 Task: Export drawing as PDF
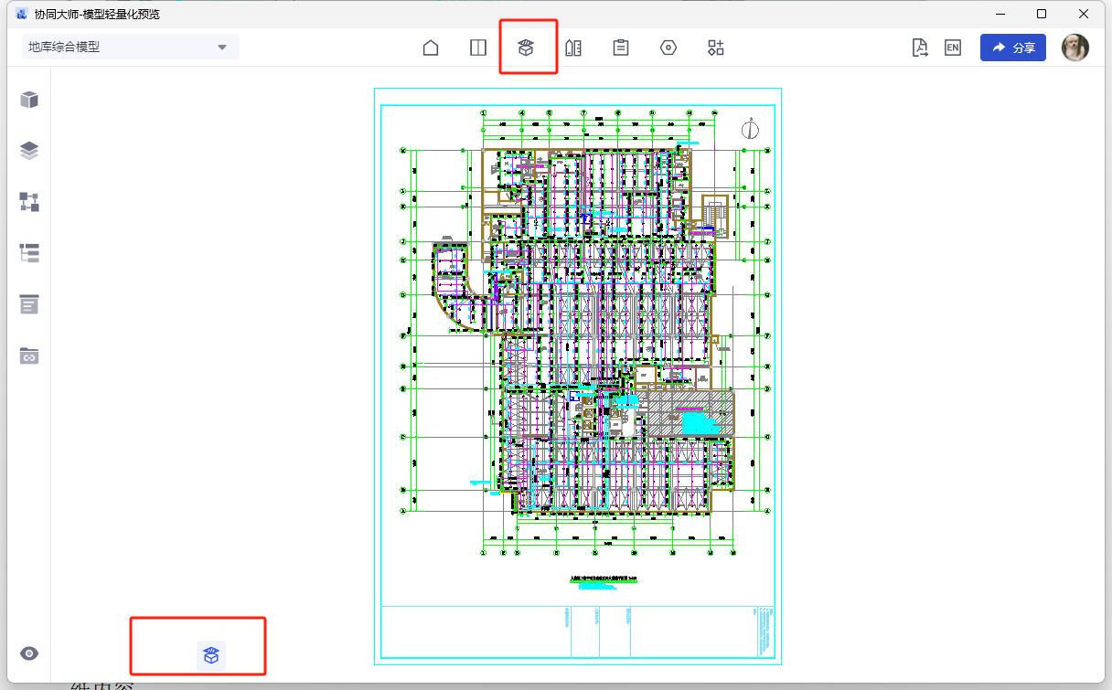920,48
